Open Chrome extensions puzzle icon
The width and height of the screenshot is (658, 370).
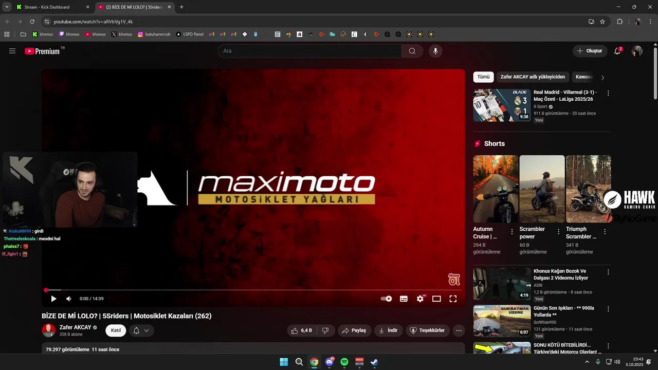[x=619, y=22]
